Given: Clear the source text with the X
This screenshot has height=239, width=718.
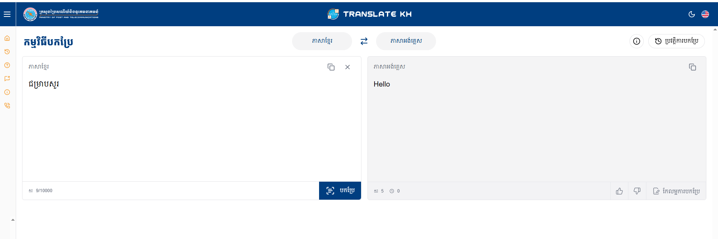Looking at the screenshot, I should pyautogui.click(x=348, y=67).
